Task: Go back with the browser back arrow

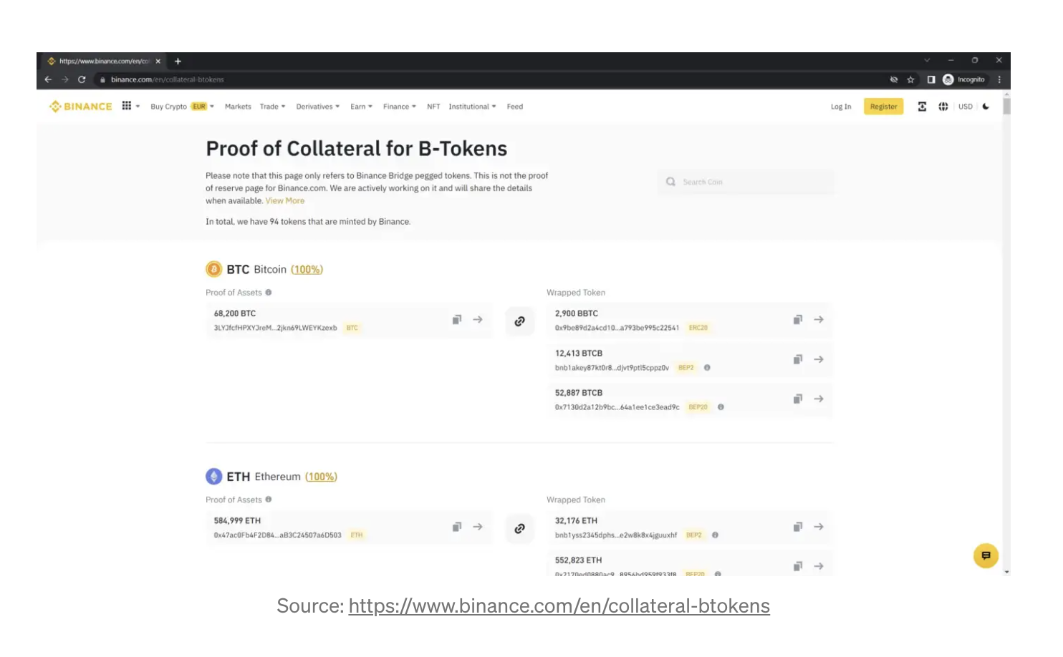Action: [x=48, y=79]
